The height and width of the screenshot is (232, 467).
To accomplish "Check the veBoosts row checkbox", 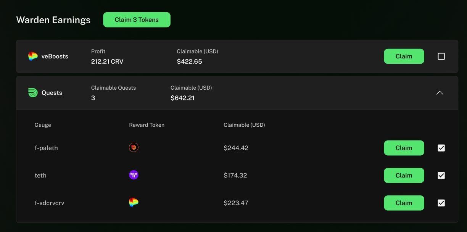I will [x=441, y=56].
